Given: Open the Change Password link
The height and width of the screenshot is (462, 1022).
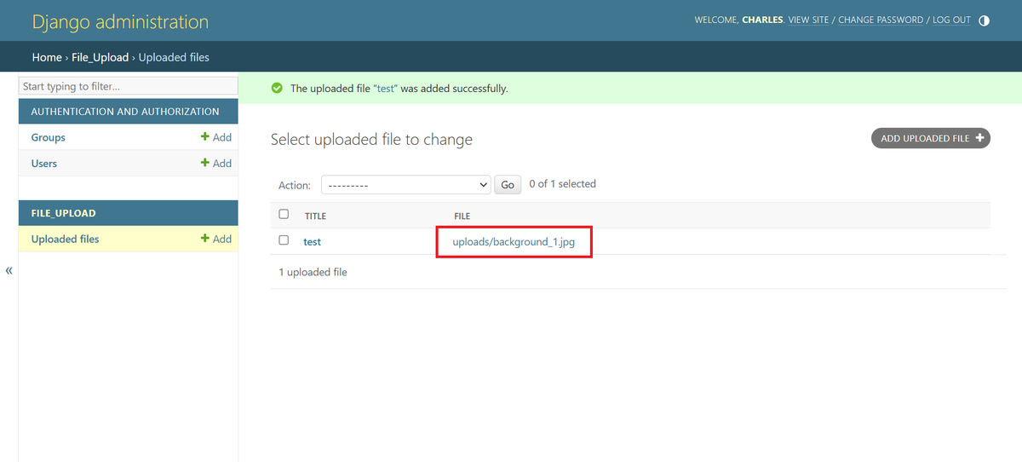Looking at the screenshot, I should click(x=881, y=20).
